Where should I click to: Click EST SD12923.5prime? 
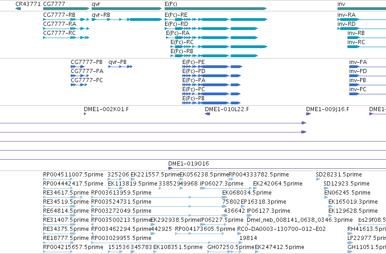tap(347, 184)
